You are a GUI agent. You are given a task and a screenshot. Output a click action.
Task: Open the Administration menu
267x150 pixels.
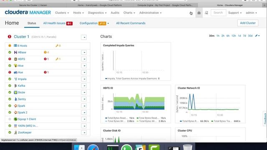point(150,13)
